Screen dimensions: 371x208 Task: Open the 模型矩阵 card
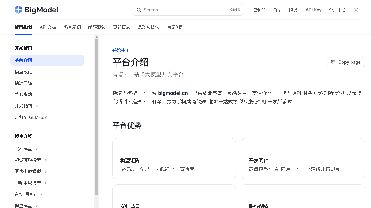click(174, 159)
